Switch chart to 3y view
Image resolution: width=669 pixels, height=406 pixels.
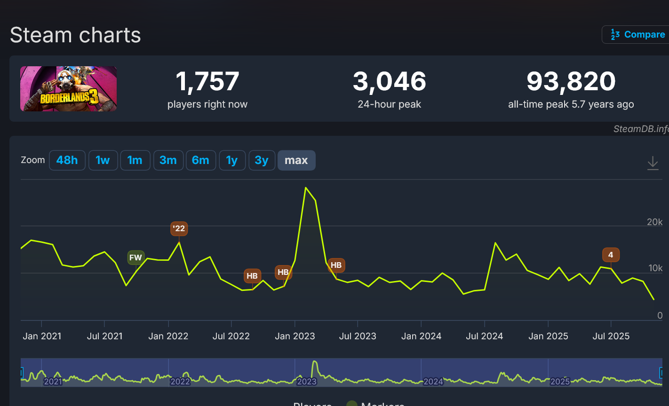[262, 160]
